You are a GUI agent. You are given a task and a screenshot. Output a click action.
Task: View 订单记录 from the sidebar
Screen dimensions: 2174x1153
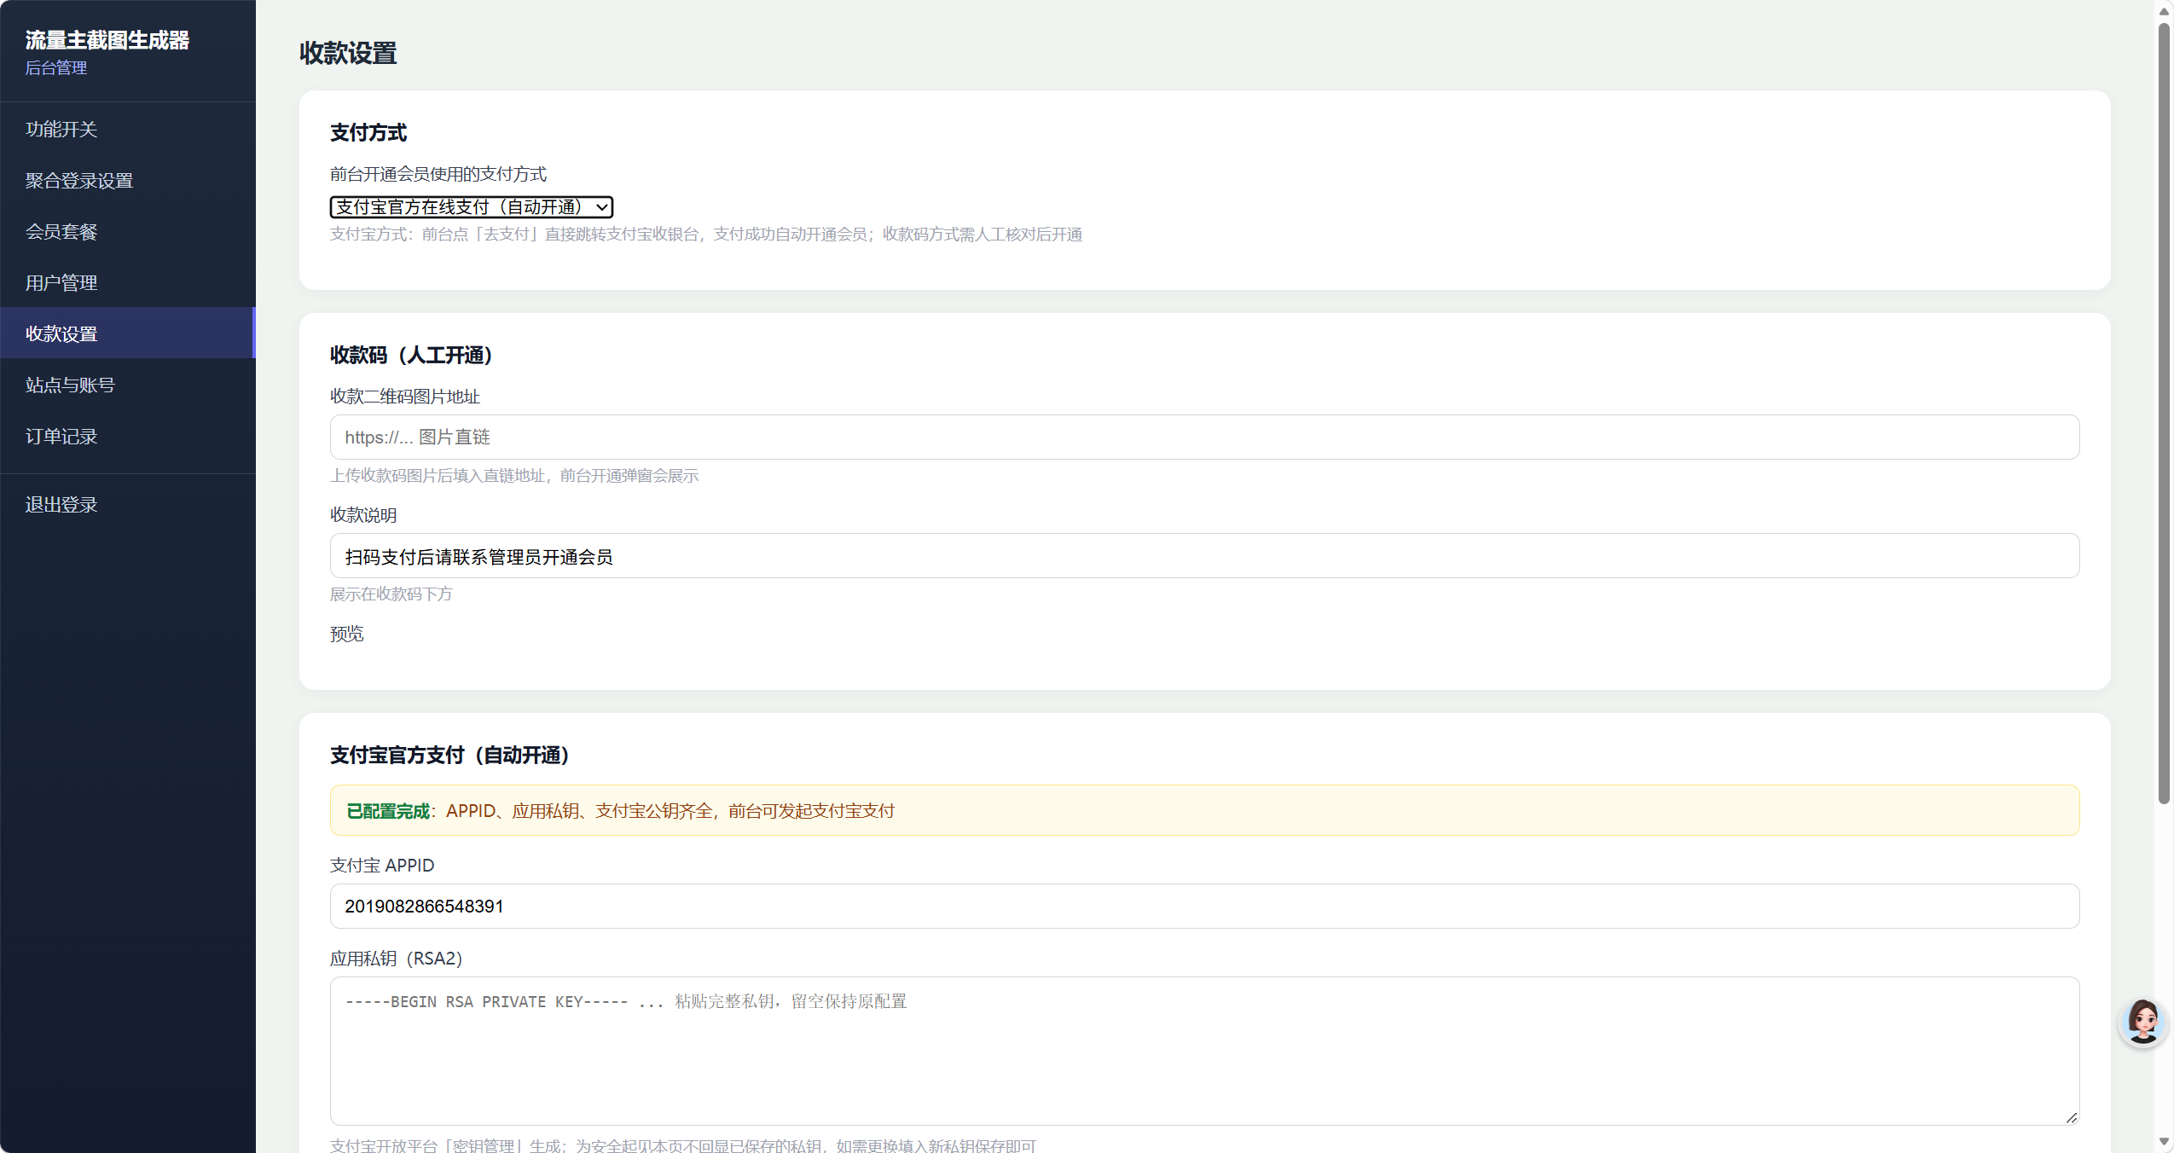127,436
